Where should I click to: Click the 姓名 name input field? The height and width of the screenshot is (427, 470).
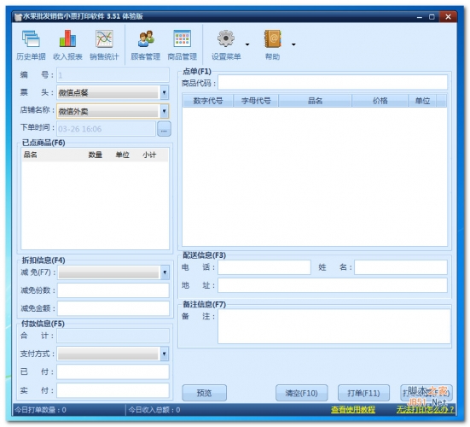401,267
